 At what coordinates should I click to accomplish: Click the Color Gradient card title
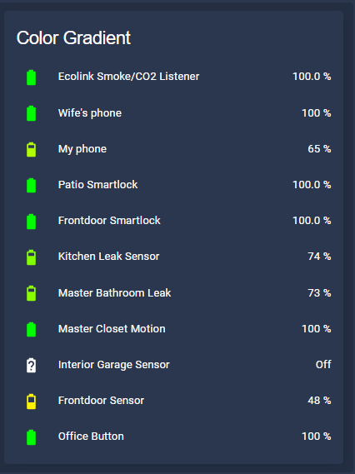tap(73, 38)
